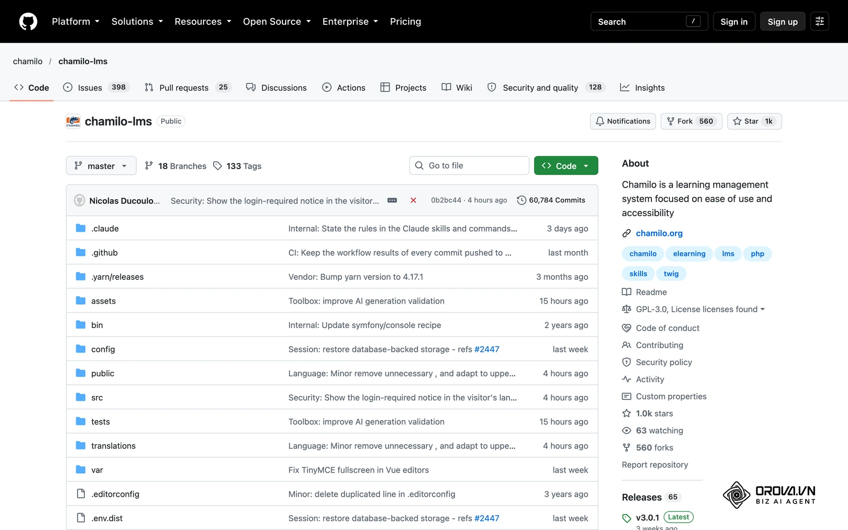Click the Custom properties note icon
Image resolution: width=848 pixels, height=530 pixels.
pyautogui.click(x=626, y=396)
